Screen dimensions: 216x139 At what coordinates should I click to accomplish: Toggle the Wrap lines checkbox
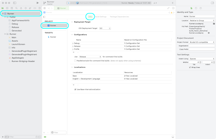[x=190, y=67]
